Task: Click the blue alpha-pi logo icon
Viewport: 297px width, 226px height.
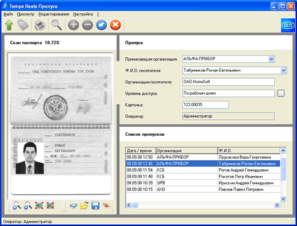Action: [x=288, y=25]
